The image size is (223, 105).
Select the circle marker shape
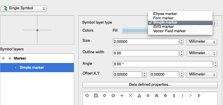(x=87, y=96)
